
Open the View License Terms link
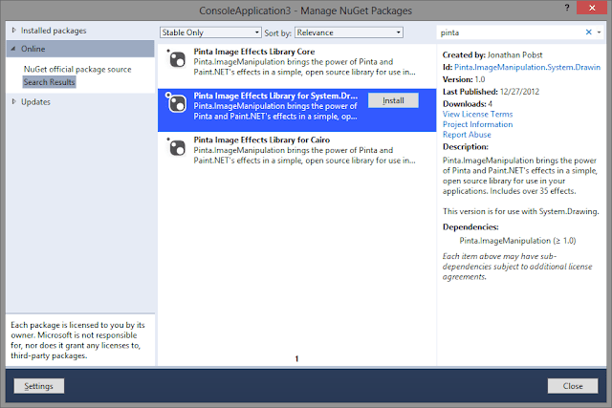(x=477, y=114)
